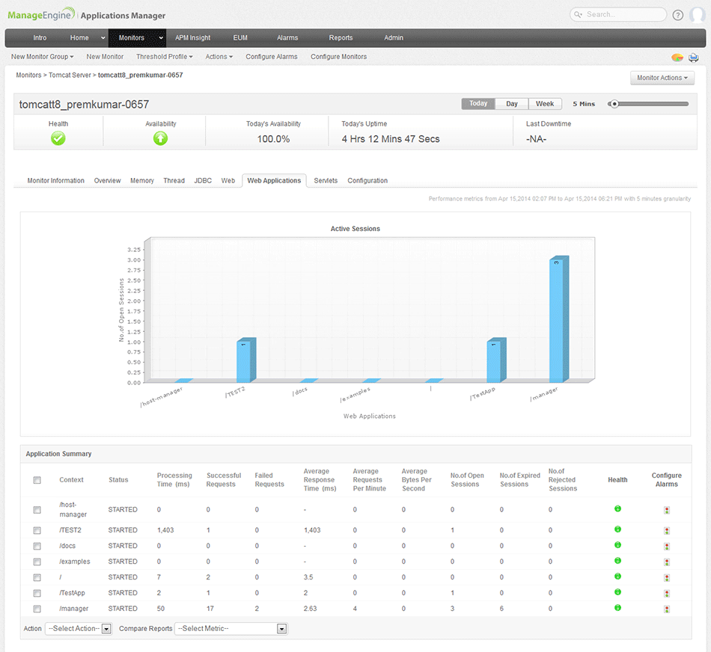Open Configure Alarms icon for /docs

click(x=667, y=547)
